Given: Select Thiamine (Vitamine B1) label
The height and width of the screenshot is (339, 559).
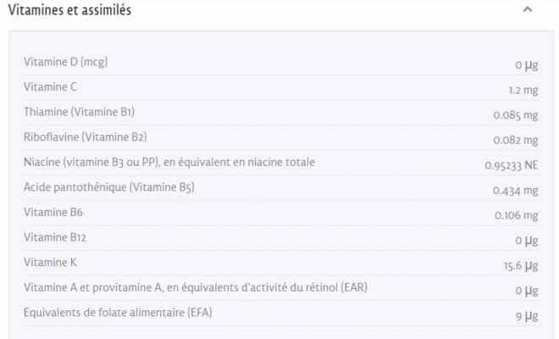Looking at the screenshot, I should (x=80, y=112).
